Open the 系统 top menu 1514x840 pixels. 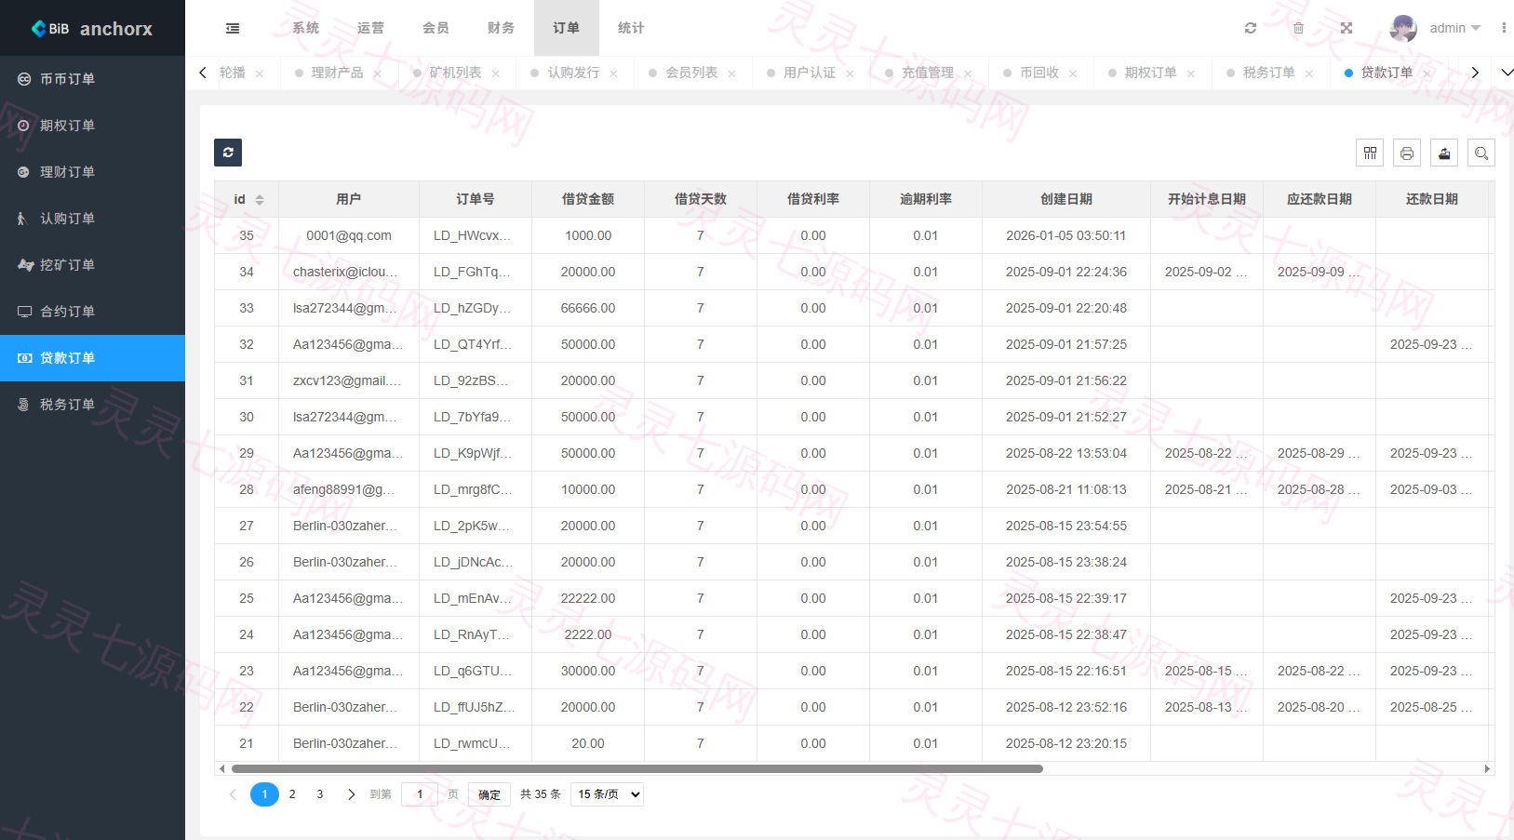(305, 28)
